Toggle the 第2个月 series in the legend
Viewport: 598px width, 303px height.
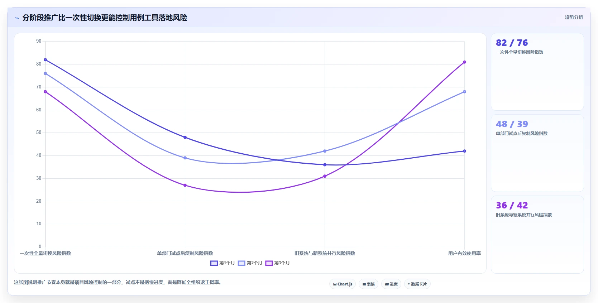pos(250,263)
